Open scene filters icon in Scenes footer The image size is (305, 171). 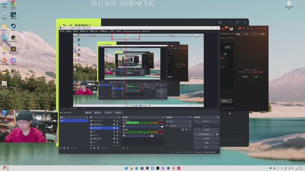pos(68,148)
